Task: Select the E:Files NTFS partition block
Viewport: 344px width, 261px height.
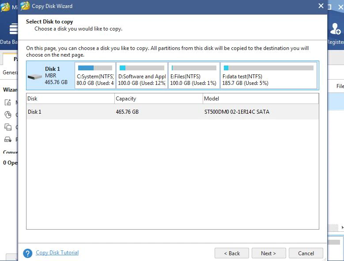Action: click(194, 75)
